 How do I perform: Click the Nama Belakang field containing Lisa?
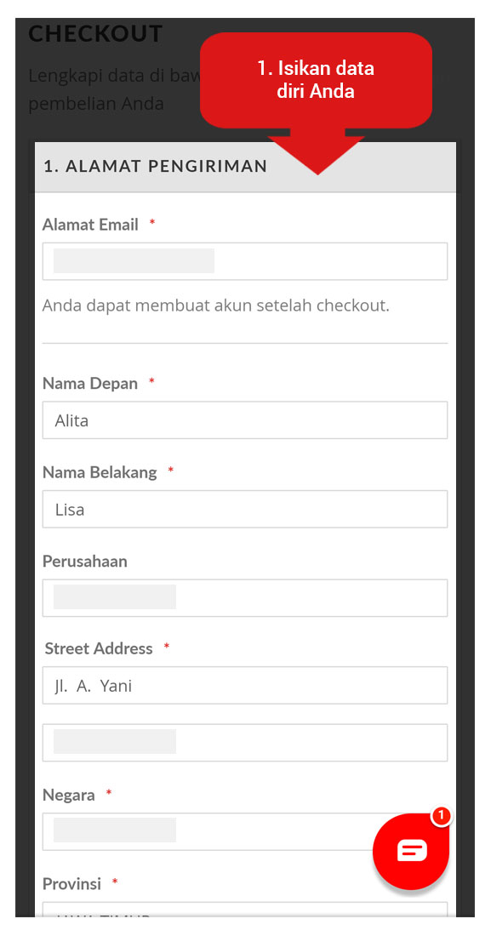pyautogui.click(x=245, y=509)
